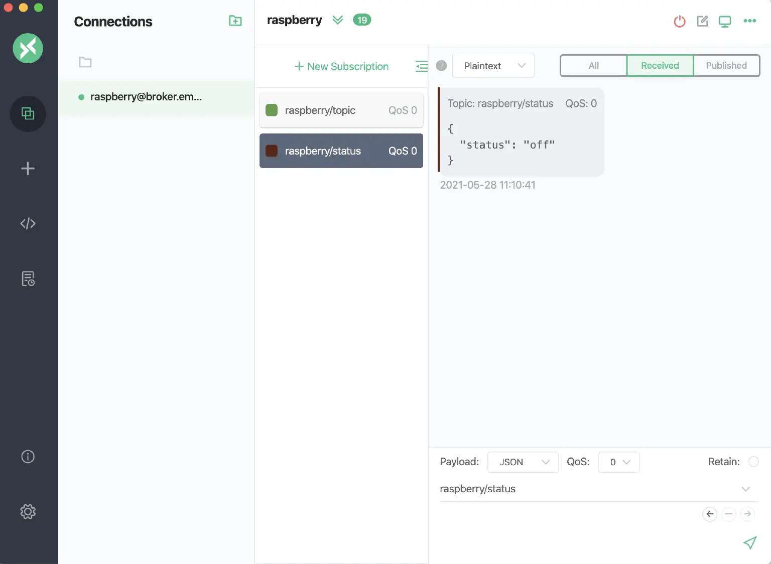The image size is (771, 564).
Task: Disconnect the raspberry connection via power icon
Action: click(x=680, y=21)
